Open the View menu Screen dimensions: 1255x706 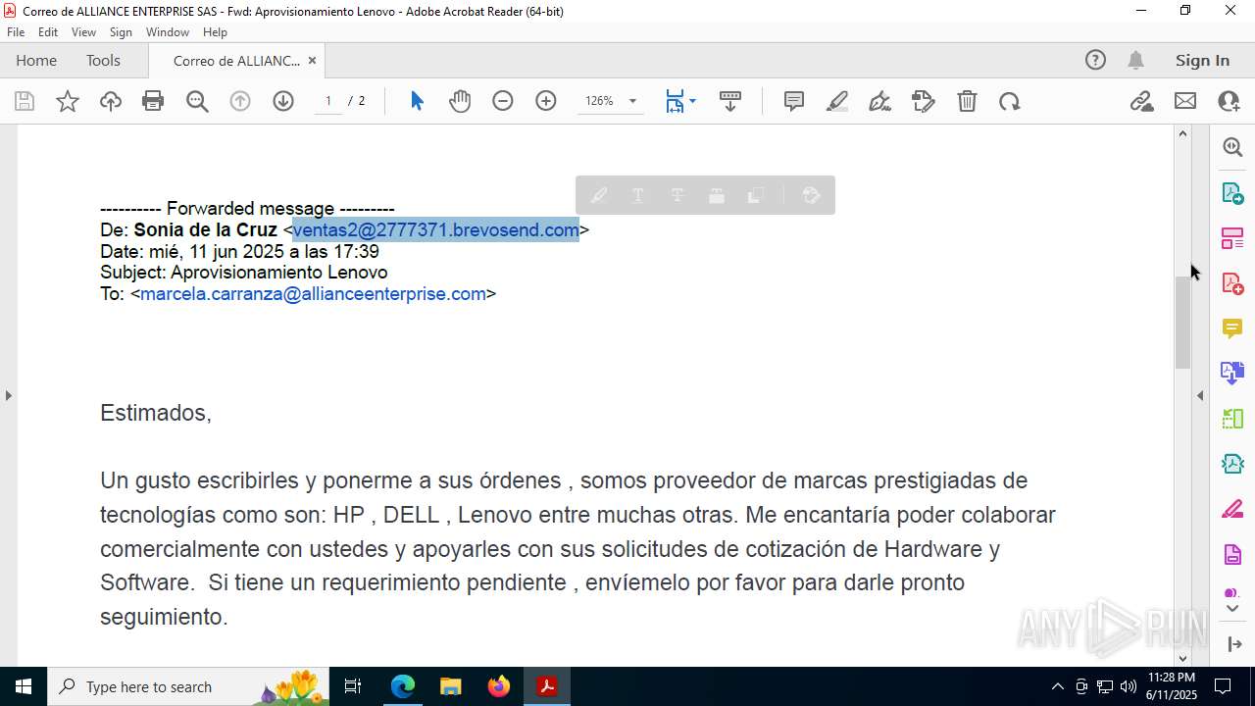[83, 31]
